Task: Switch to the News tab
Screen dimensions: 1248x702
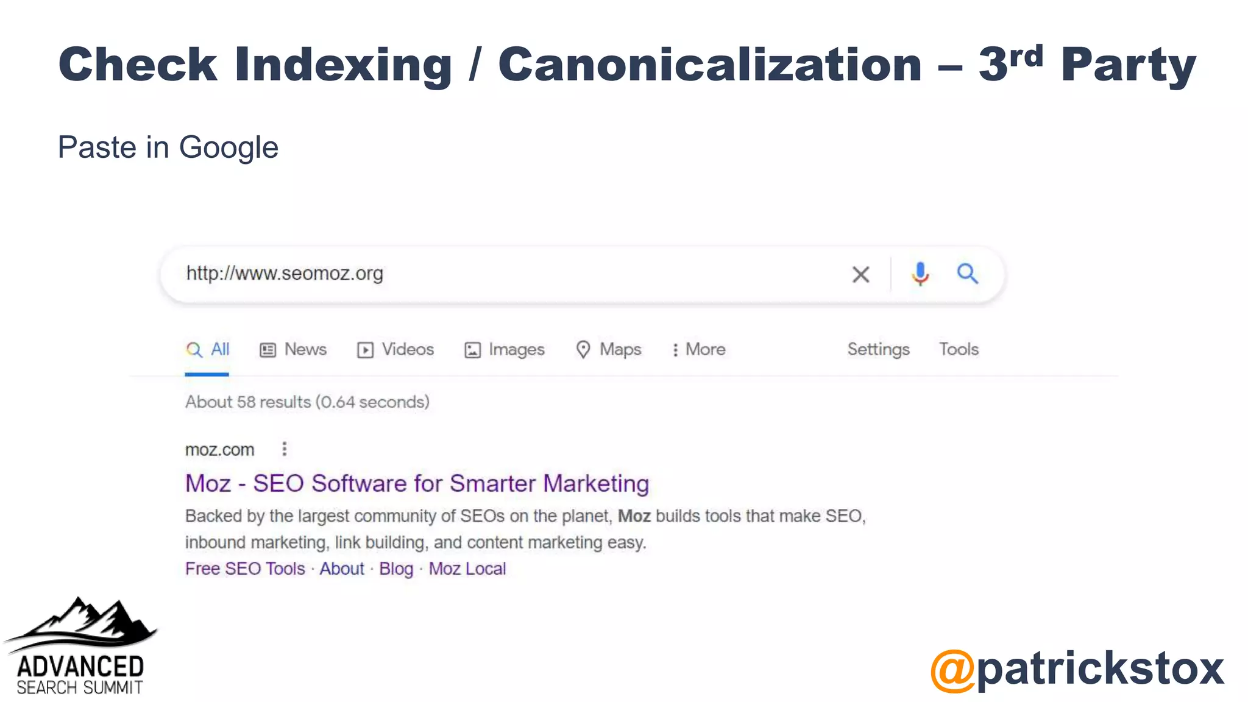Action: pyautogui.click(x=293, y=350)
